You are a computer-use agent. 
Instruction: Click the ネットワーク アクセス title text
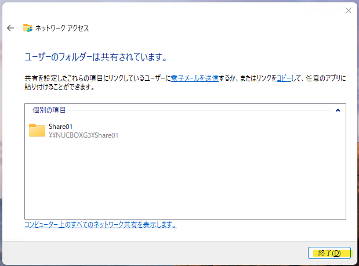click(62, 28)
